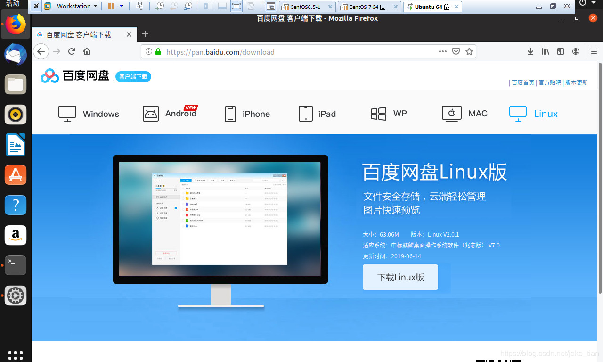Open the Firefox downloads panel
This screenshot has width=603, height=362.
(530, 51)
